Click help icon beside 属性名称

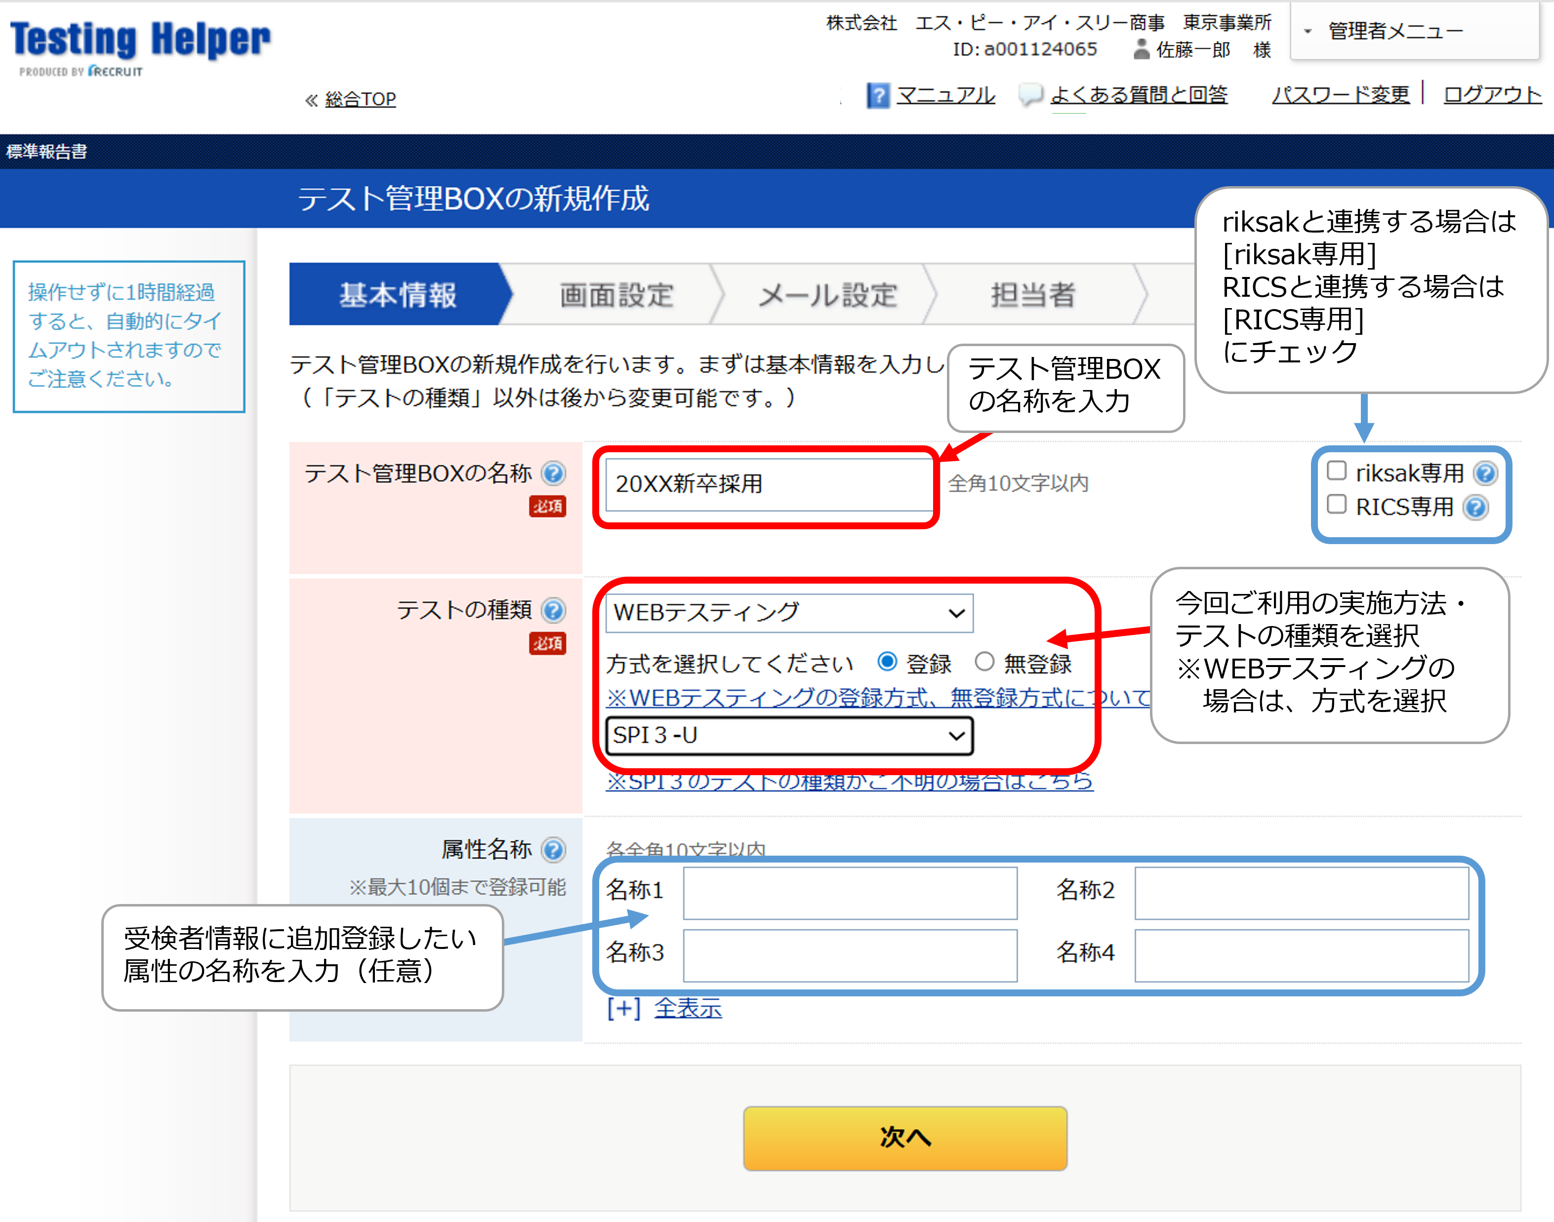tap(553, 849)
